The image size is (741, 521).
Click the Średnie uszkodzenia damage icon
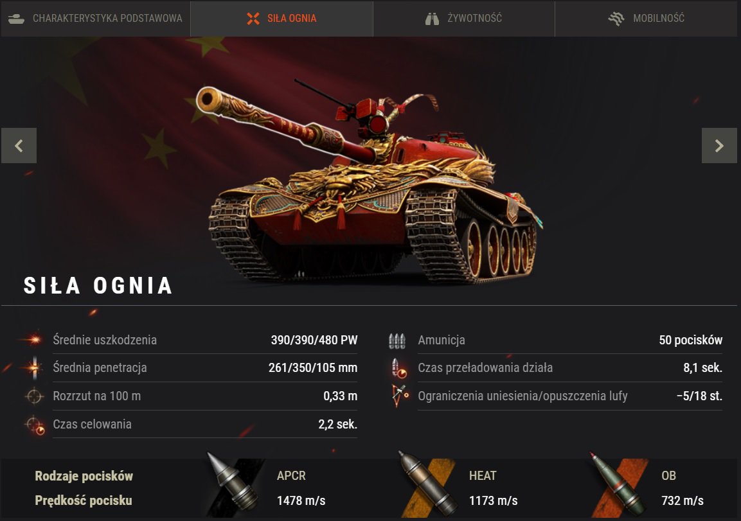(33, 340)
